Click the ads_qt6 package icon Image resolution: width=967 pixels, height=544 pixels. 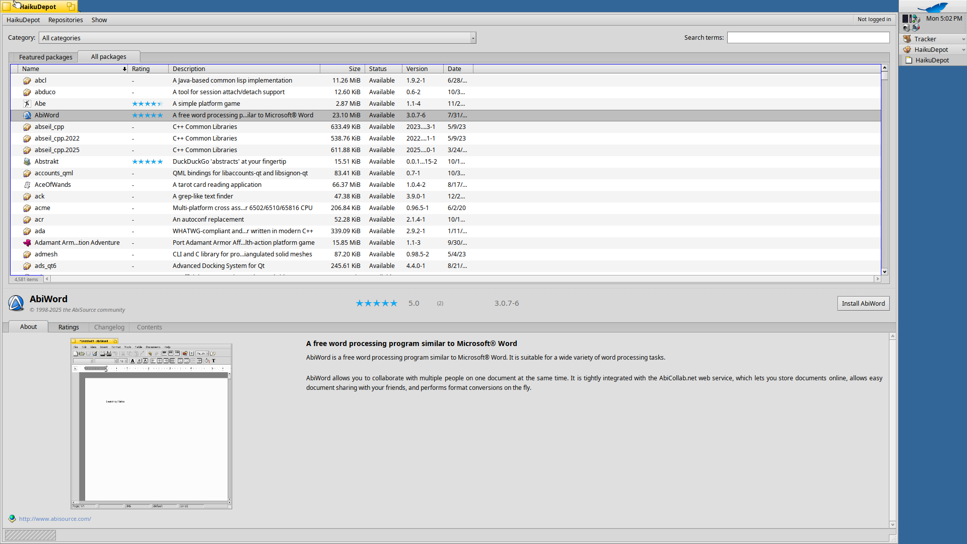pos(27,266)
